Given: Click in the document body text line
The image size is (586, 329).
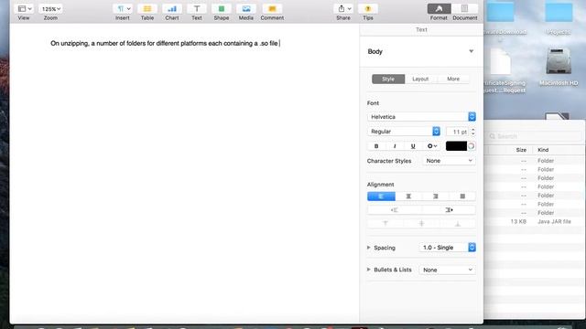Looking at the screenshot, I should coord(165,43).
